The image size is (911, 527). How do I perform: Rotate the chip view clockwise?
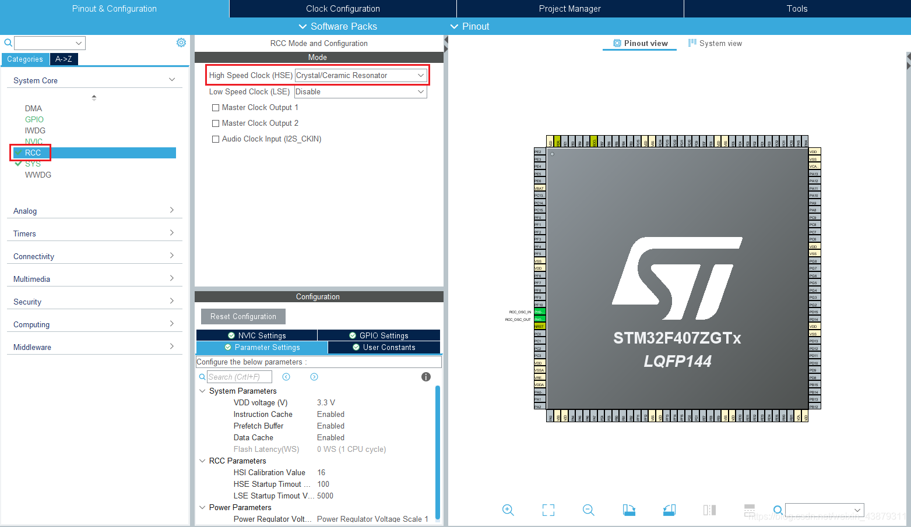coord(629,510)
